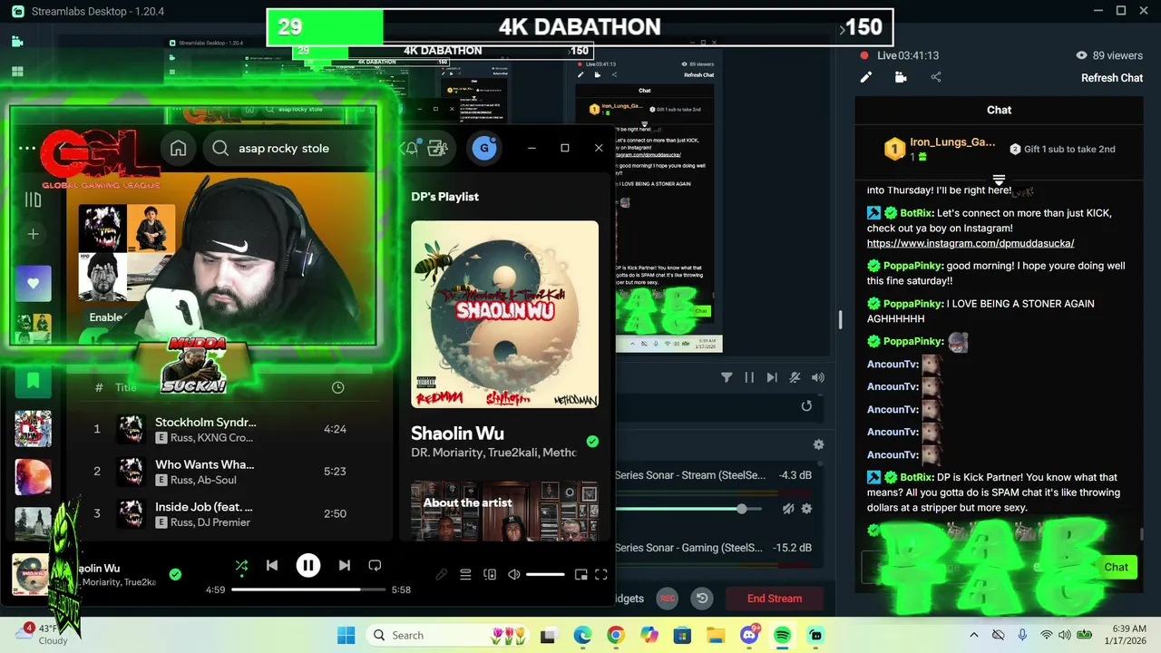
Task: Click DP's Playlist heading
Action: (444, 197)
